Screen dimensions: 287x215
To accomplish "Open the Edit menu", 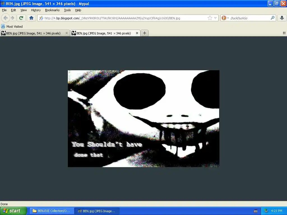I will point(13,10).
